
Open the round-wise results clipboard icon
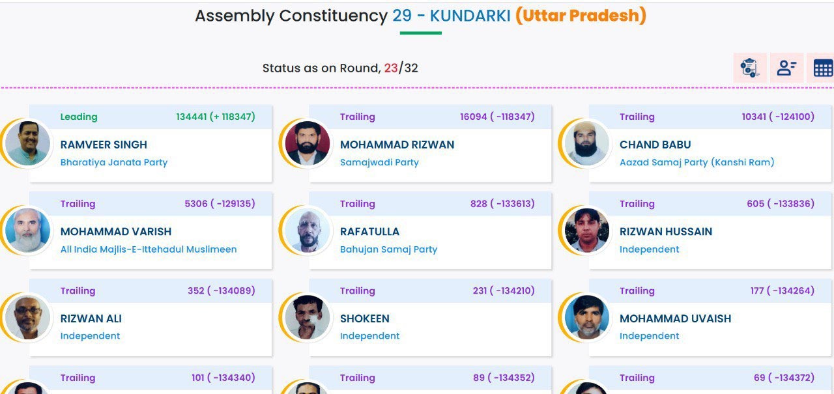pos(750,68)
